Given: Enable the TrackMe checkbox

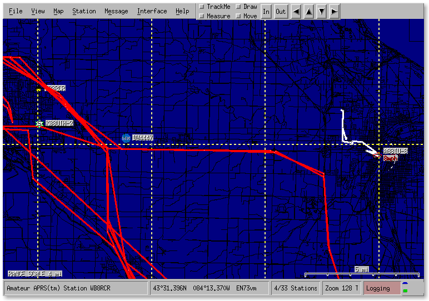Looking at the screenshot, I should [201, 7].
